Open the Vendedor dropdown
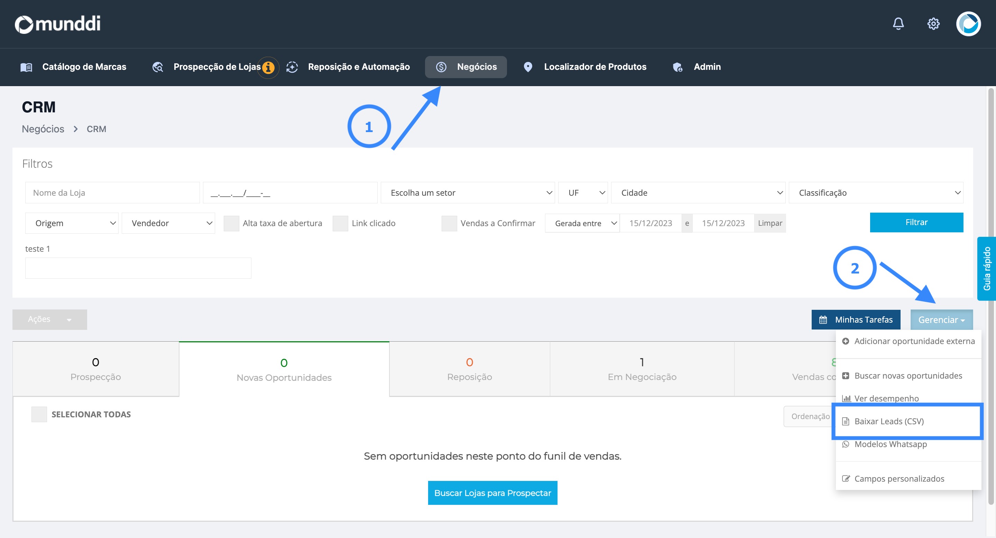 pos(168,223)
